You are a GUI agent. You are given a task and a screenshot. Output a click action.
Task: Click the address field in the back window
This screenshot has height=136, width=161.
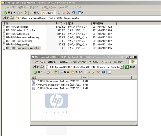(x=80, y=18)
